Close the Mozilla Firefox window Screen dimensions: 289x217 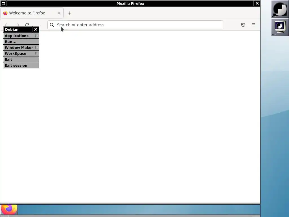click(257, 3)
